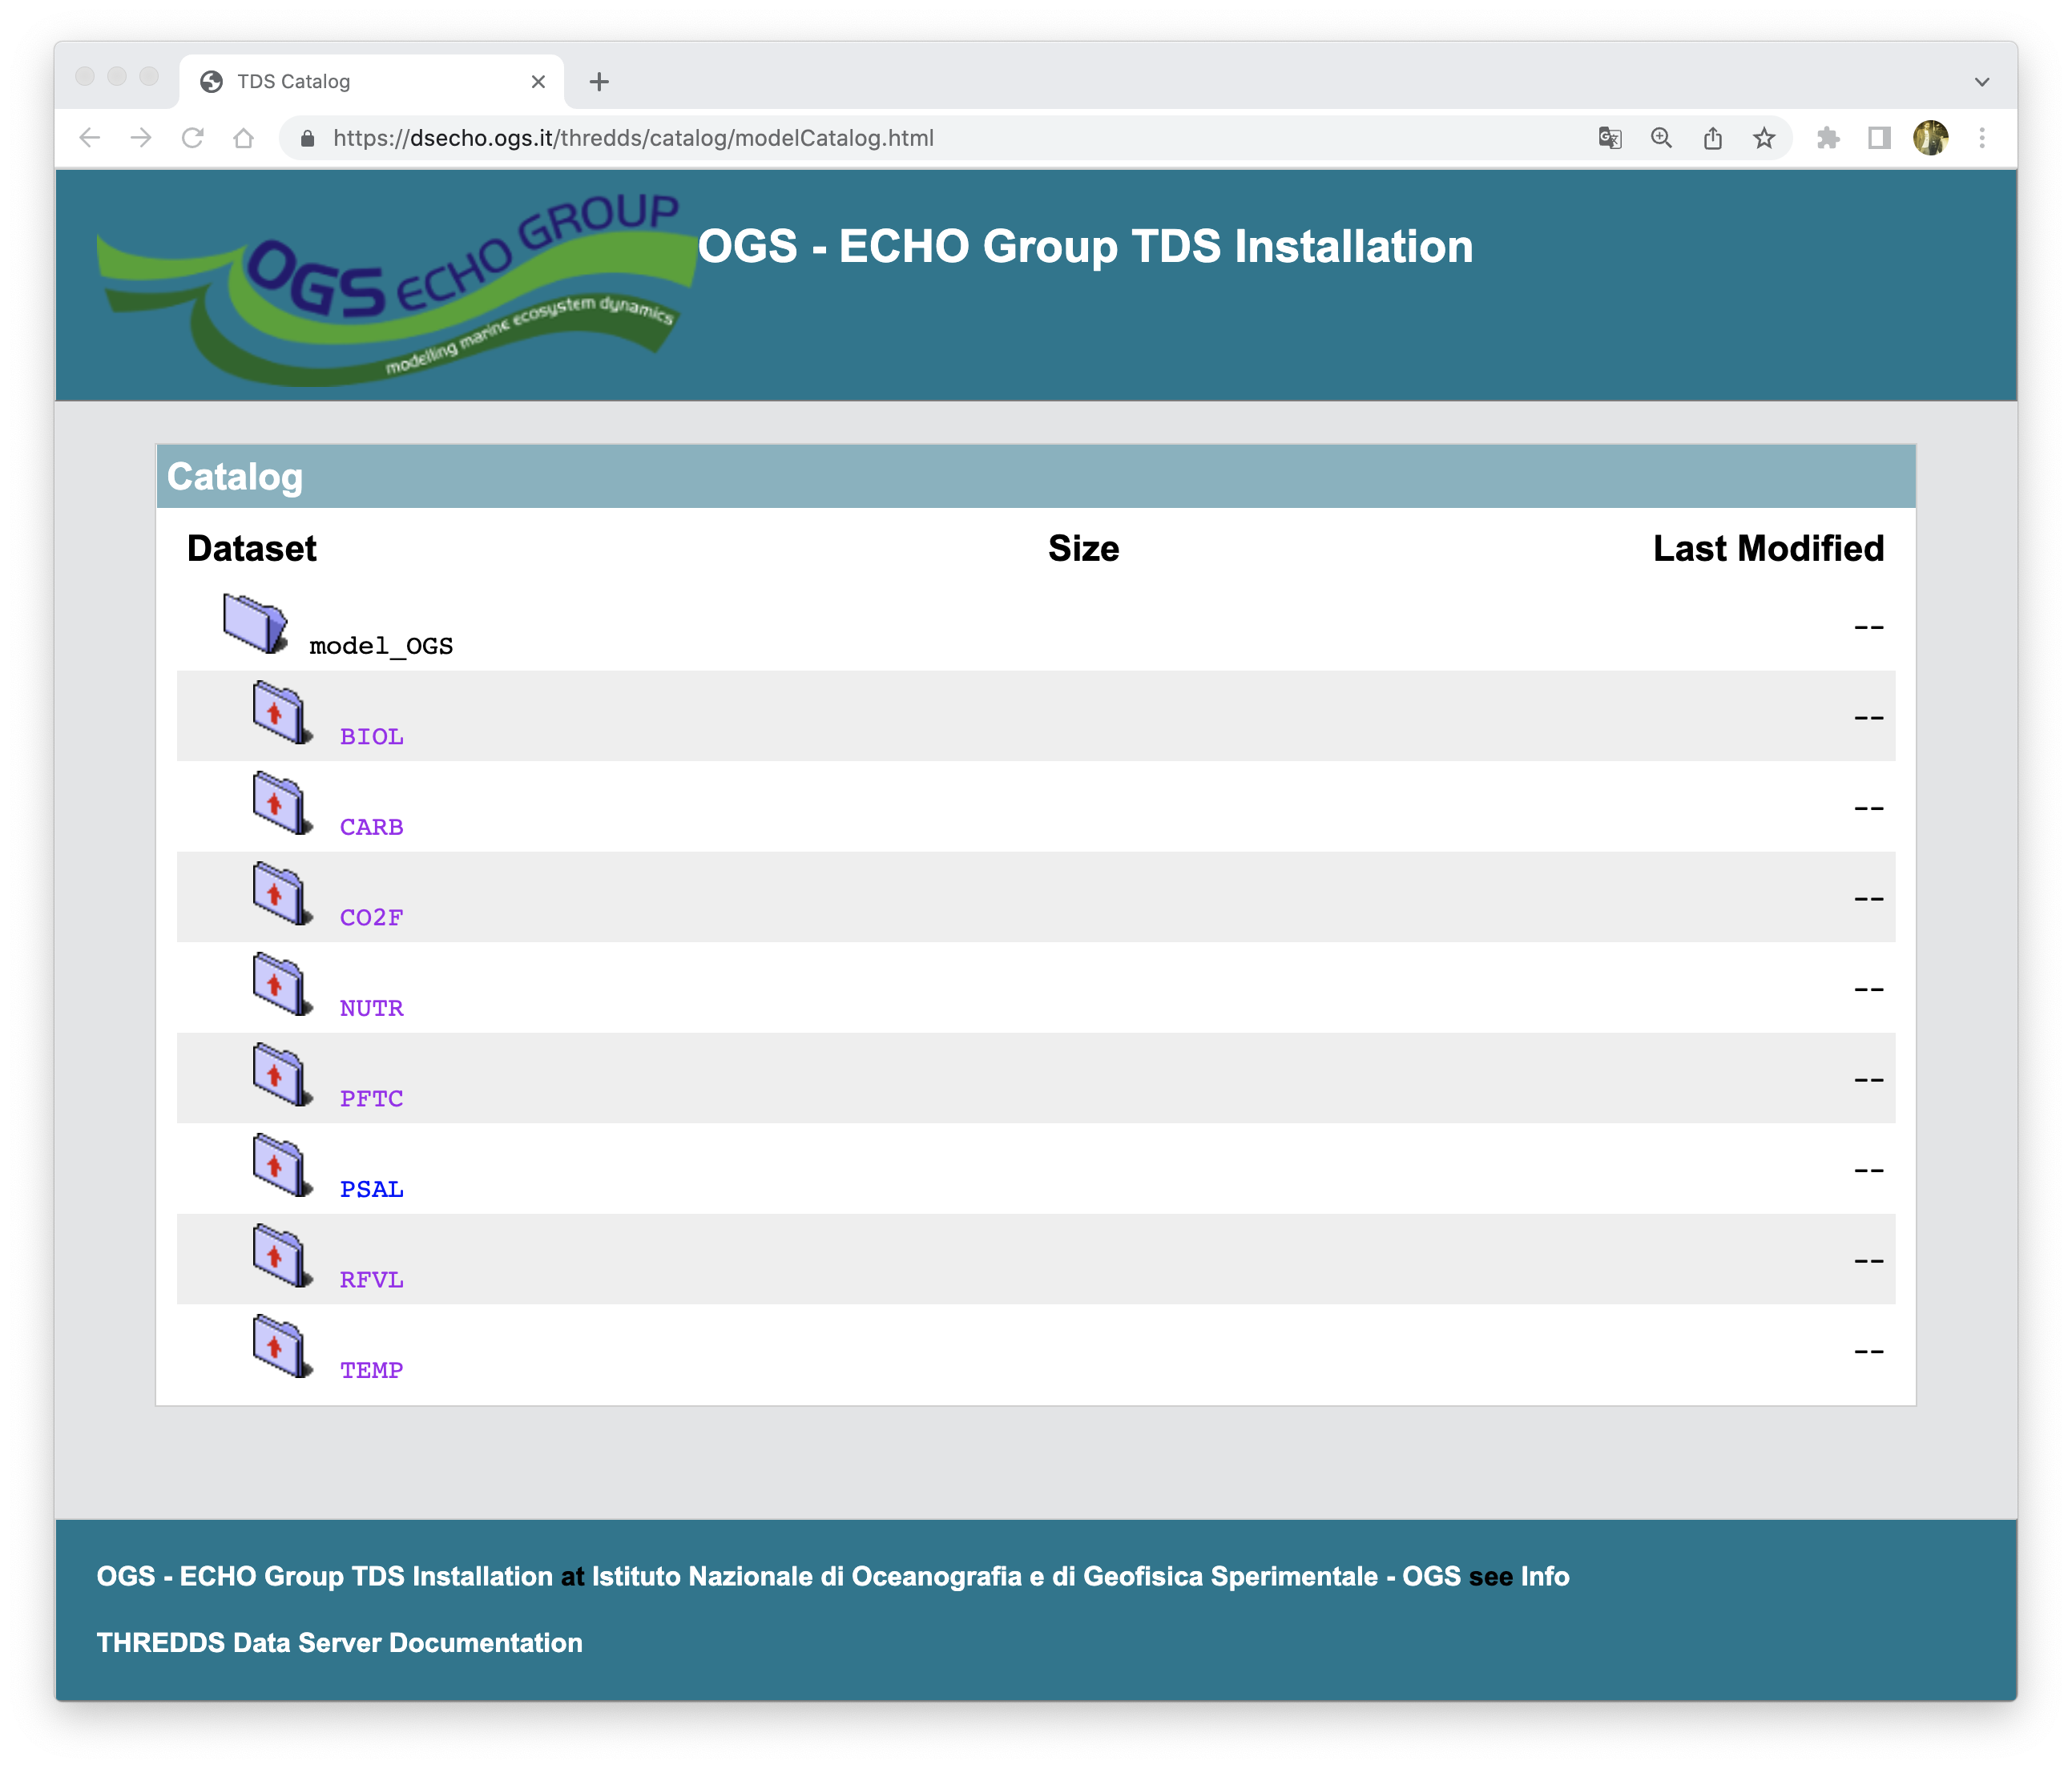Click the CO2F folder icon
Screen dimensions: 2072x1769
point(279,894)
